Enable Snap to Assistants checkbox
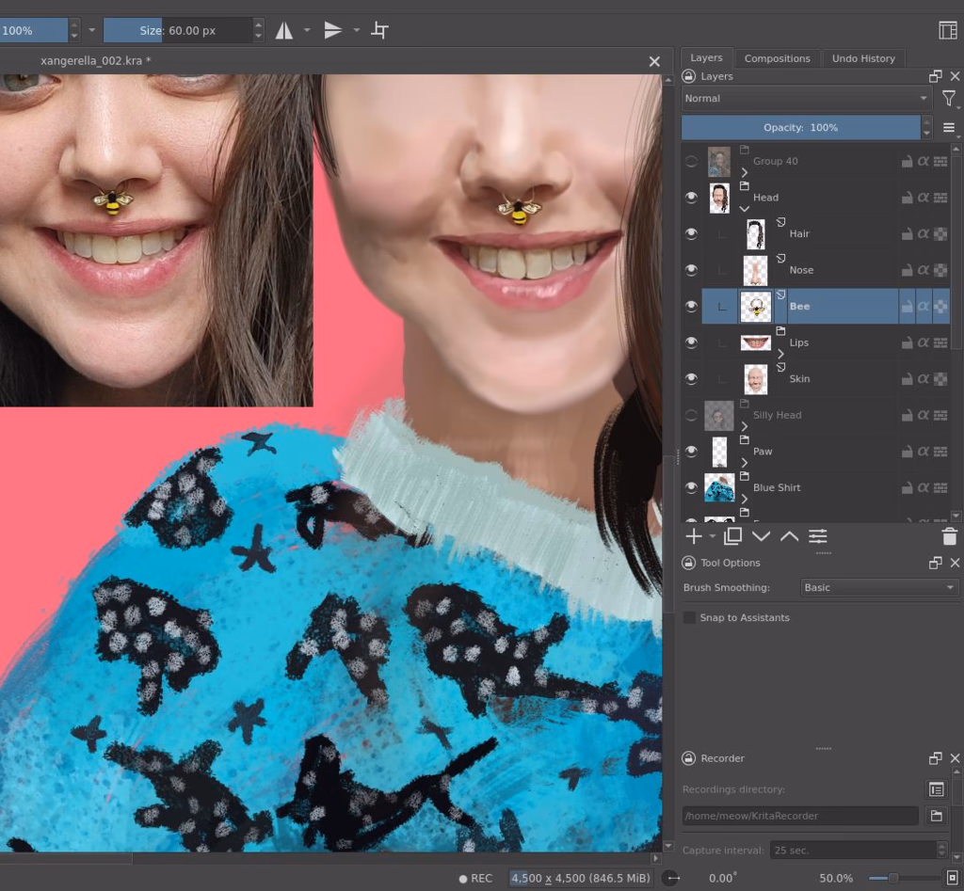Image resolution: width=964 pixels, height=891 pixels. (690, 617)
